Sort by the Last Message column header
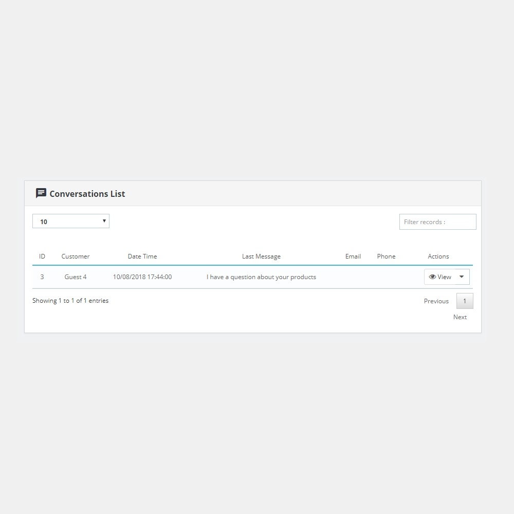The width and height of the screenshot is (514, 514). coord(261,256)
